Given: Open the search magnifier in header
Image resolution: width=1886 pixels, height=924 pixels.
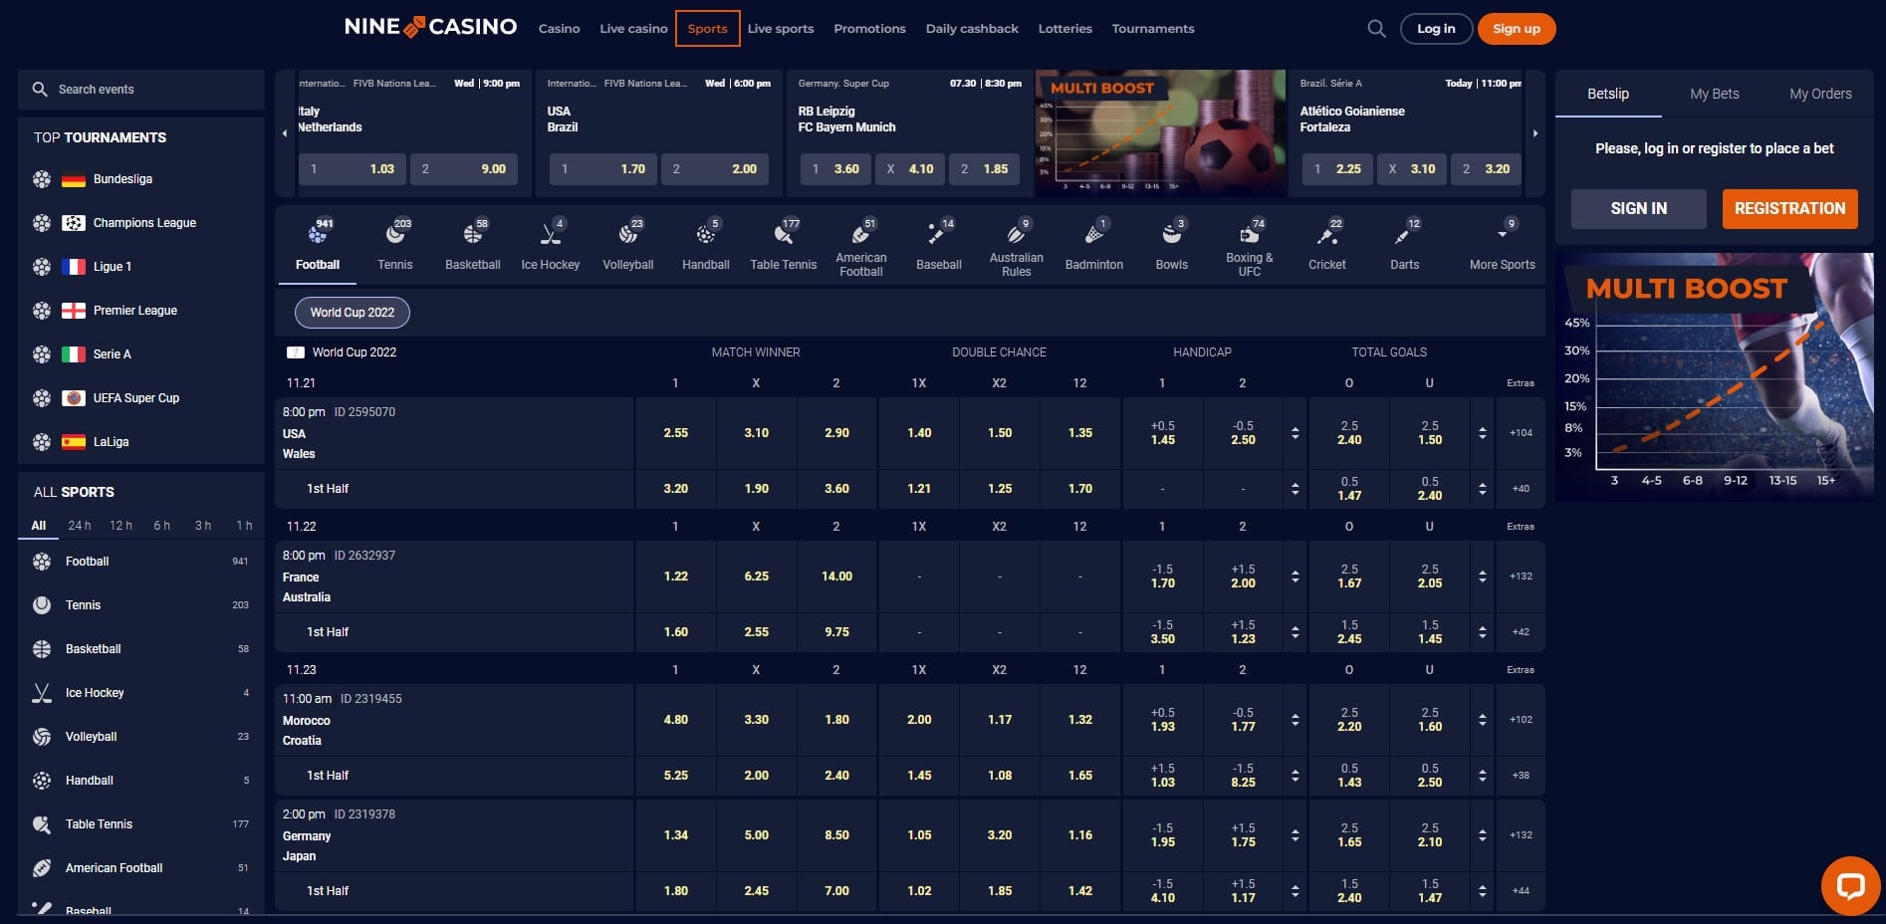Looking at the screenshot, I should 1376,29.
